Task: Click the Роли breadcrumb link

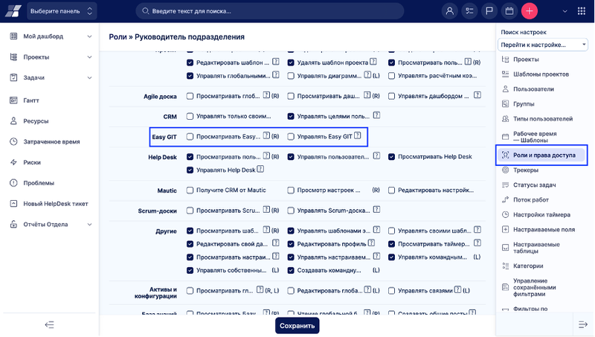Action: click(x=118, y=36)
